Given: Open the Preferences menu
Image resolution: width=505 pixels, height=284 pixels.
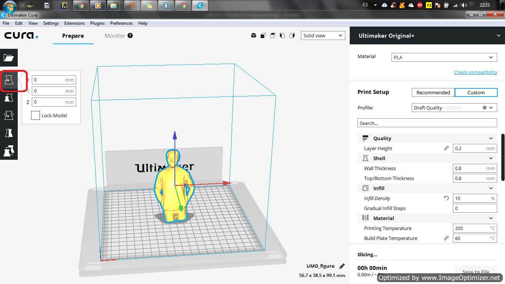Looking at the screenshot, I should [x=121, y=23].
